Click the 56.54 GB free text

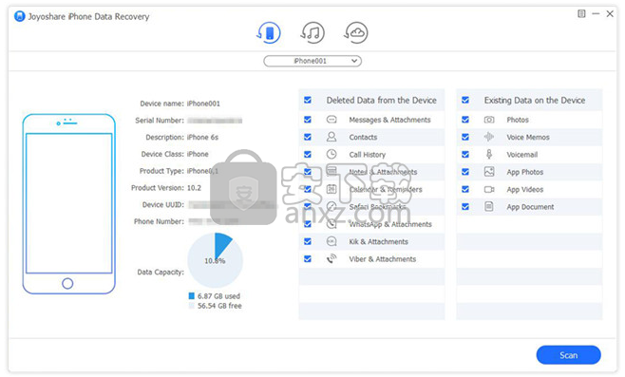[219, 306]
